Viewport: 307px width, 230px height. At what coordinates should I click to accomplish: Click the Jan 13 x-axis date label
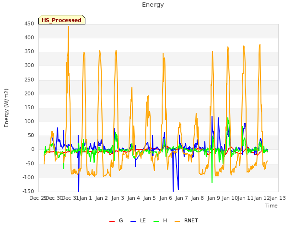[278, 198]
